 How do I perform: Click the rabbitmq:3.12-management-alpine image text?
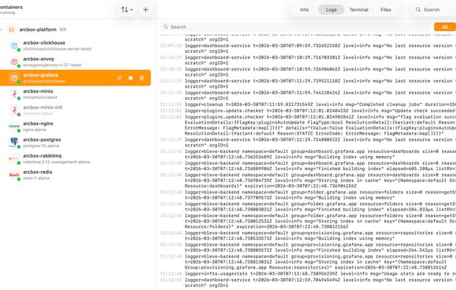tap(57, 162)
